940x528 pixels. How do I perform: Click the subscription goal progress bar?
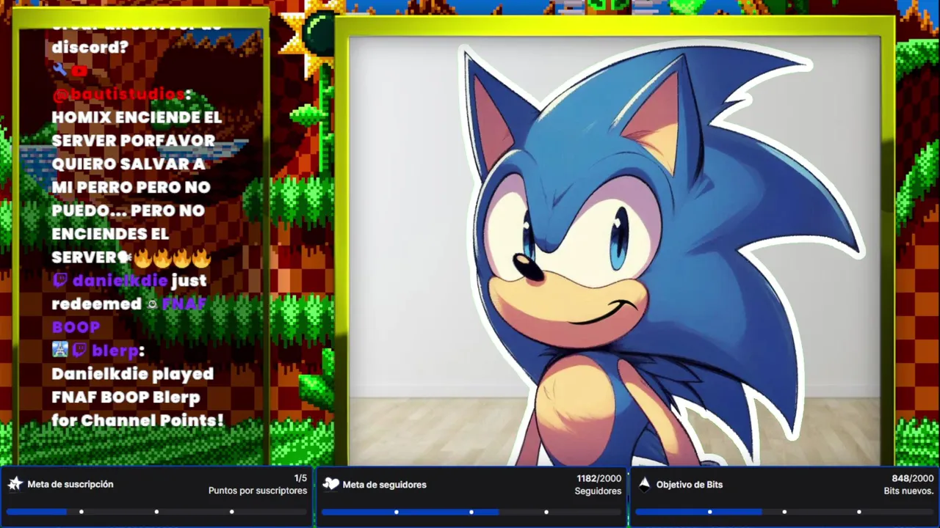[x=156, y=512]
